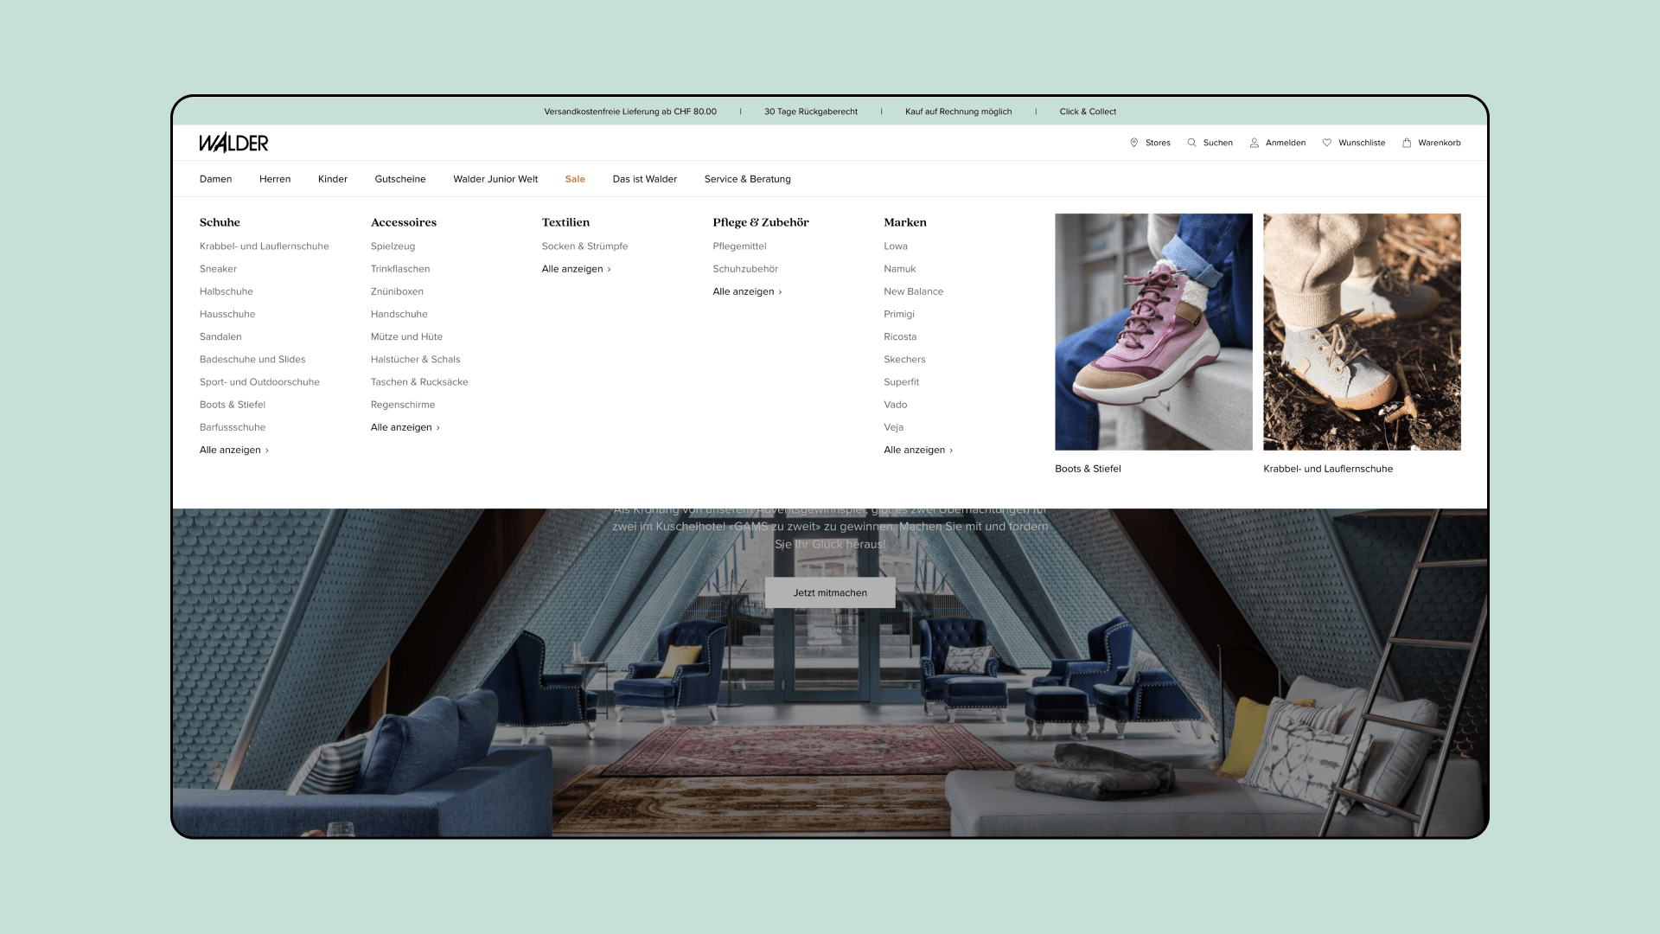Viewport: 1660px width, 934px height.
Task: Click the search magnifier icon
Action: pyautogui.click(x=1191, y=143)
